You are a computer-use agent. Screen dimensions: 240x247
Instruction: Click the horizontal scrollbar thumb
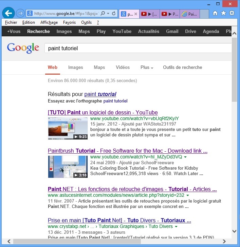point(77,241)
